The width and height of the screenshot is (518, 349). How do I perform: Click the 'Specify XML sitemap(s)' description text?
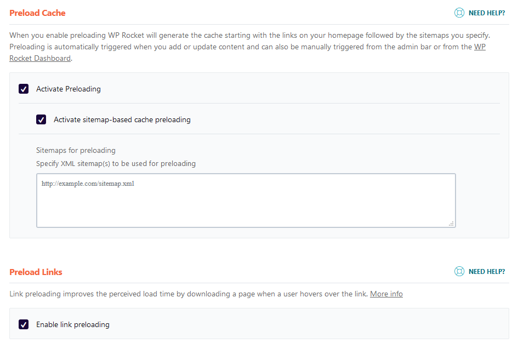(116, 163)
